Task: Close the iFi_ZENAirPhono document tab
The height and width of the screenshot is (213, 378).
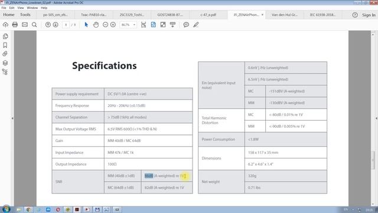Action: [x=262, y=15]
